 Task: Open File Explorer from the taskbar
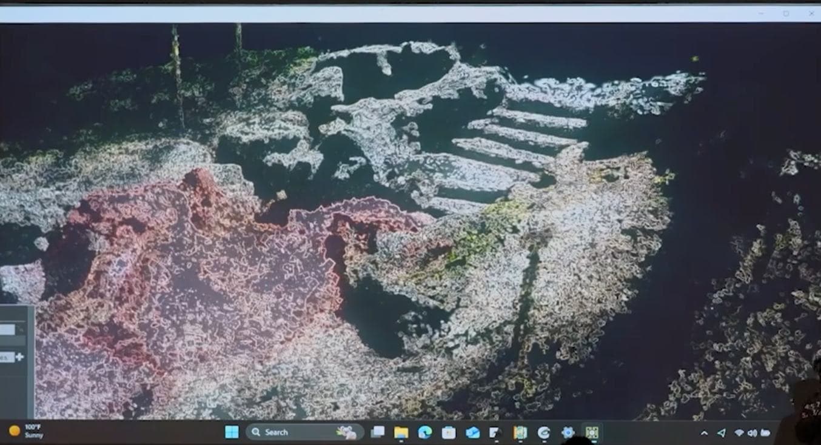[x=401, y=432]
